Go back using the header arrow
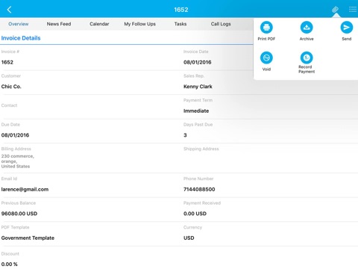Image resolution: width=358 pixels, height=269 pixels. [x=10, y=10]
